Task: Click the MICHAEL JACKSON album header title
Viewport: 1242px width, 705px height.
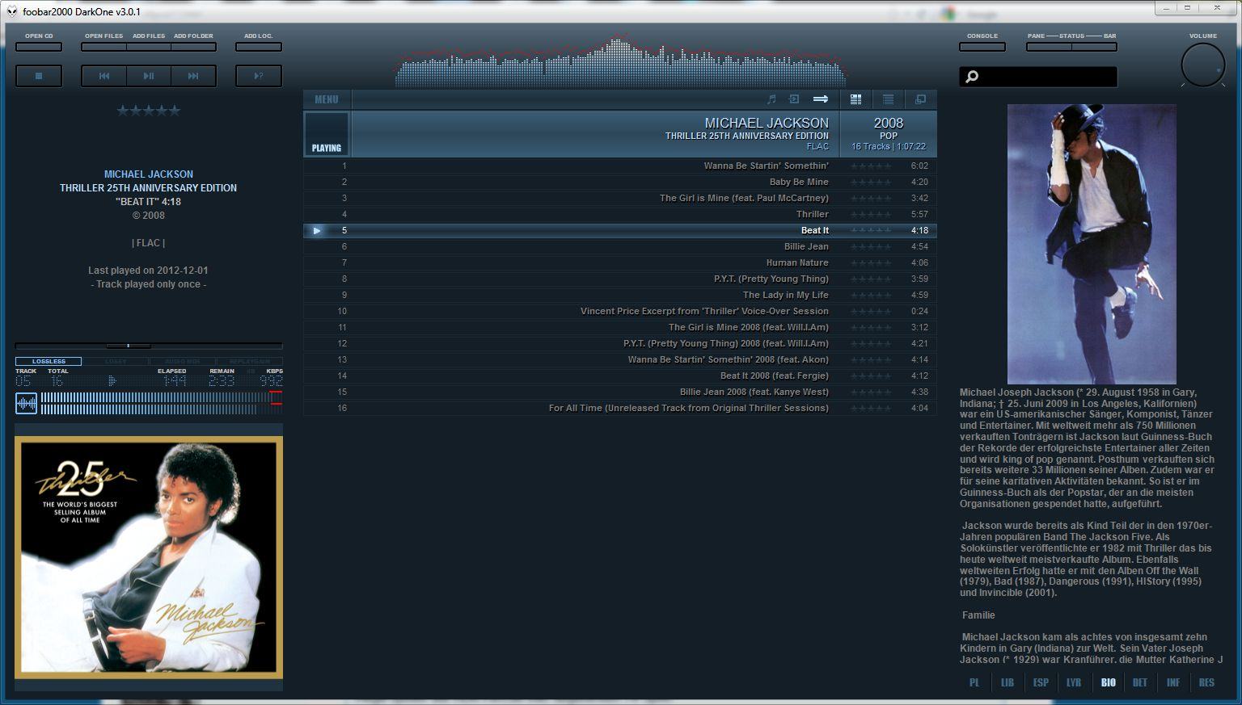Action: click(767, 123)
